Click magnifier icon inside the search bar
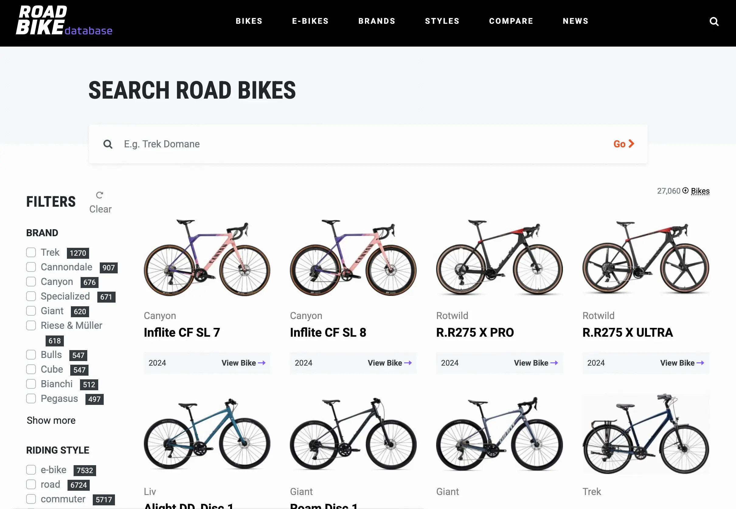Screen dimensions: 736x509 pos(108,144)
